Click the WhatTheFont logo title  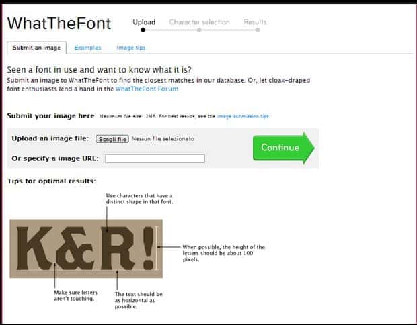click(59, 24)
